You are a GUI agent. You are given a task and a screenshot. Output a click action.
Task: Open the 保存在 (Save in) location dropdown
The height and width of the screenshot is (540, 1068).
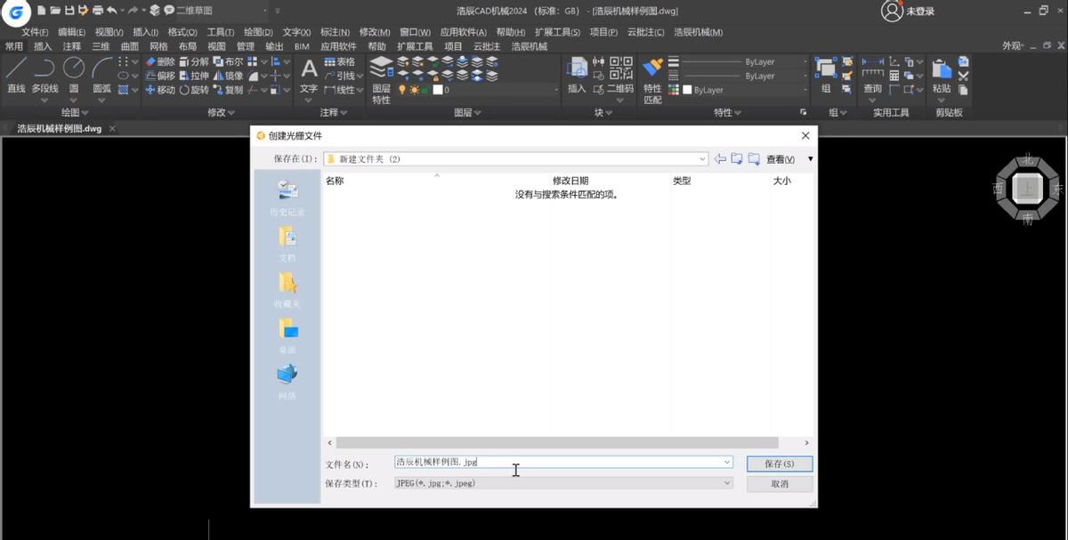[702, 158]
